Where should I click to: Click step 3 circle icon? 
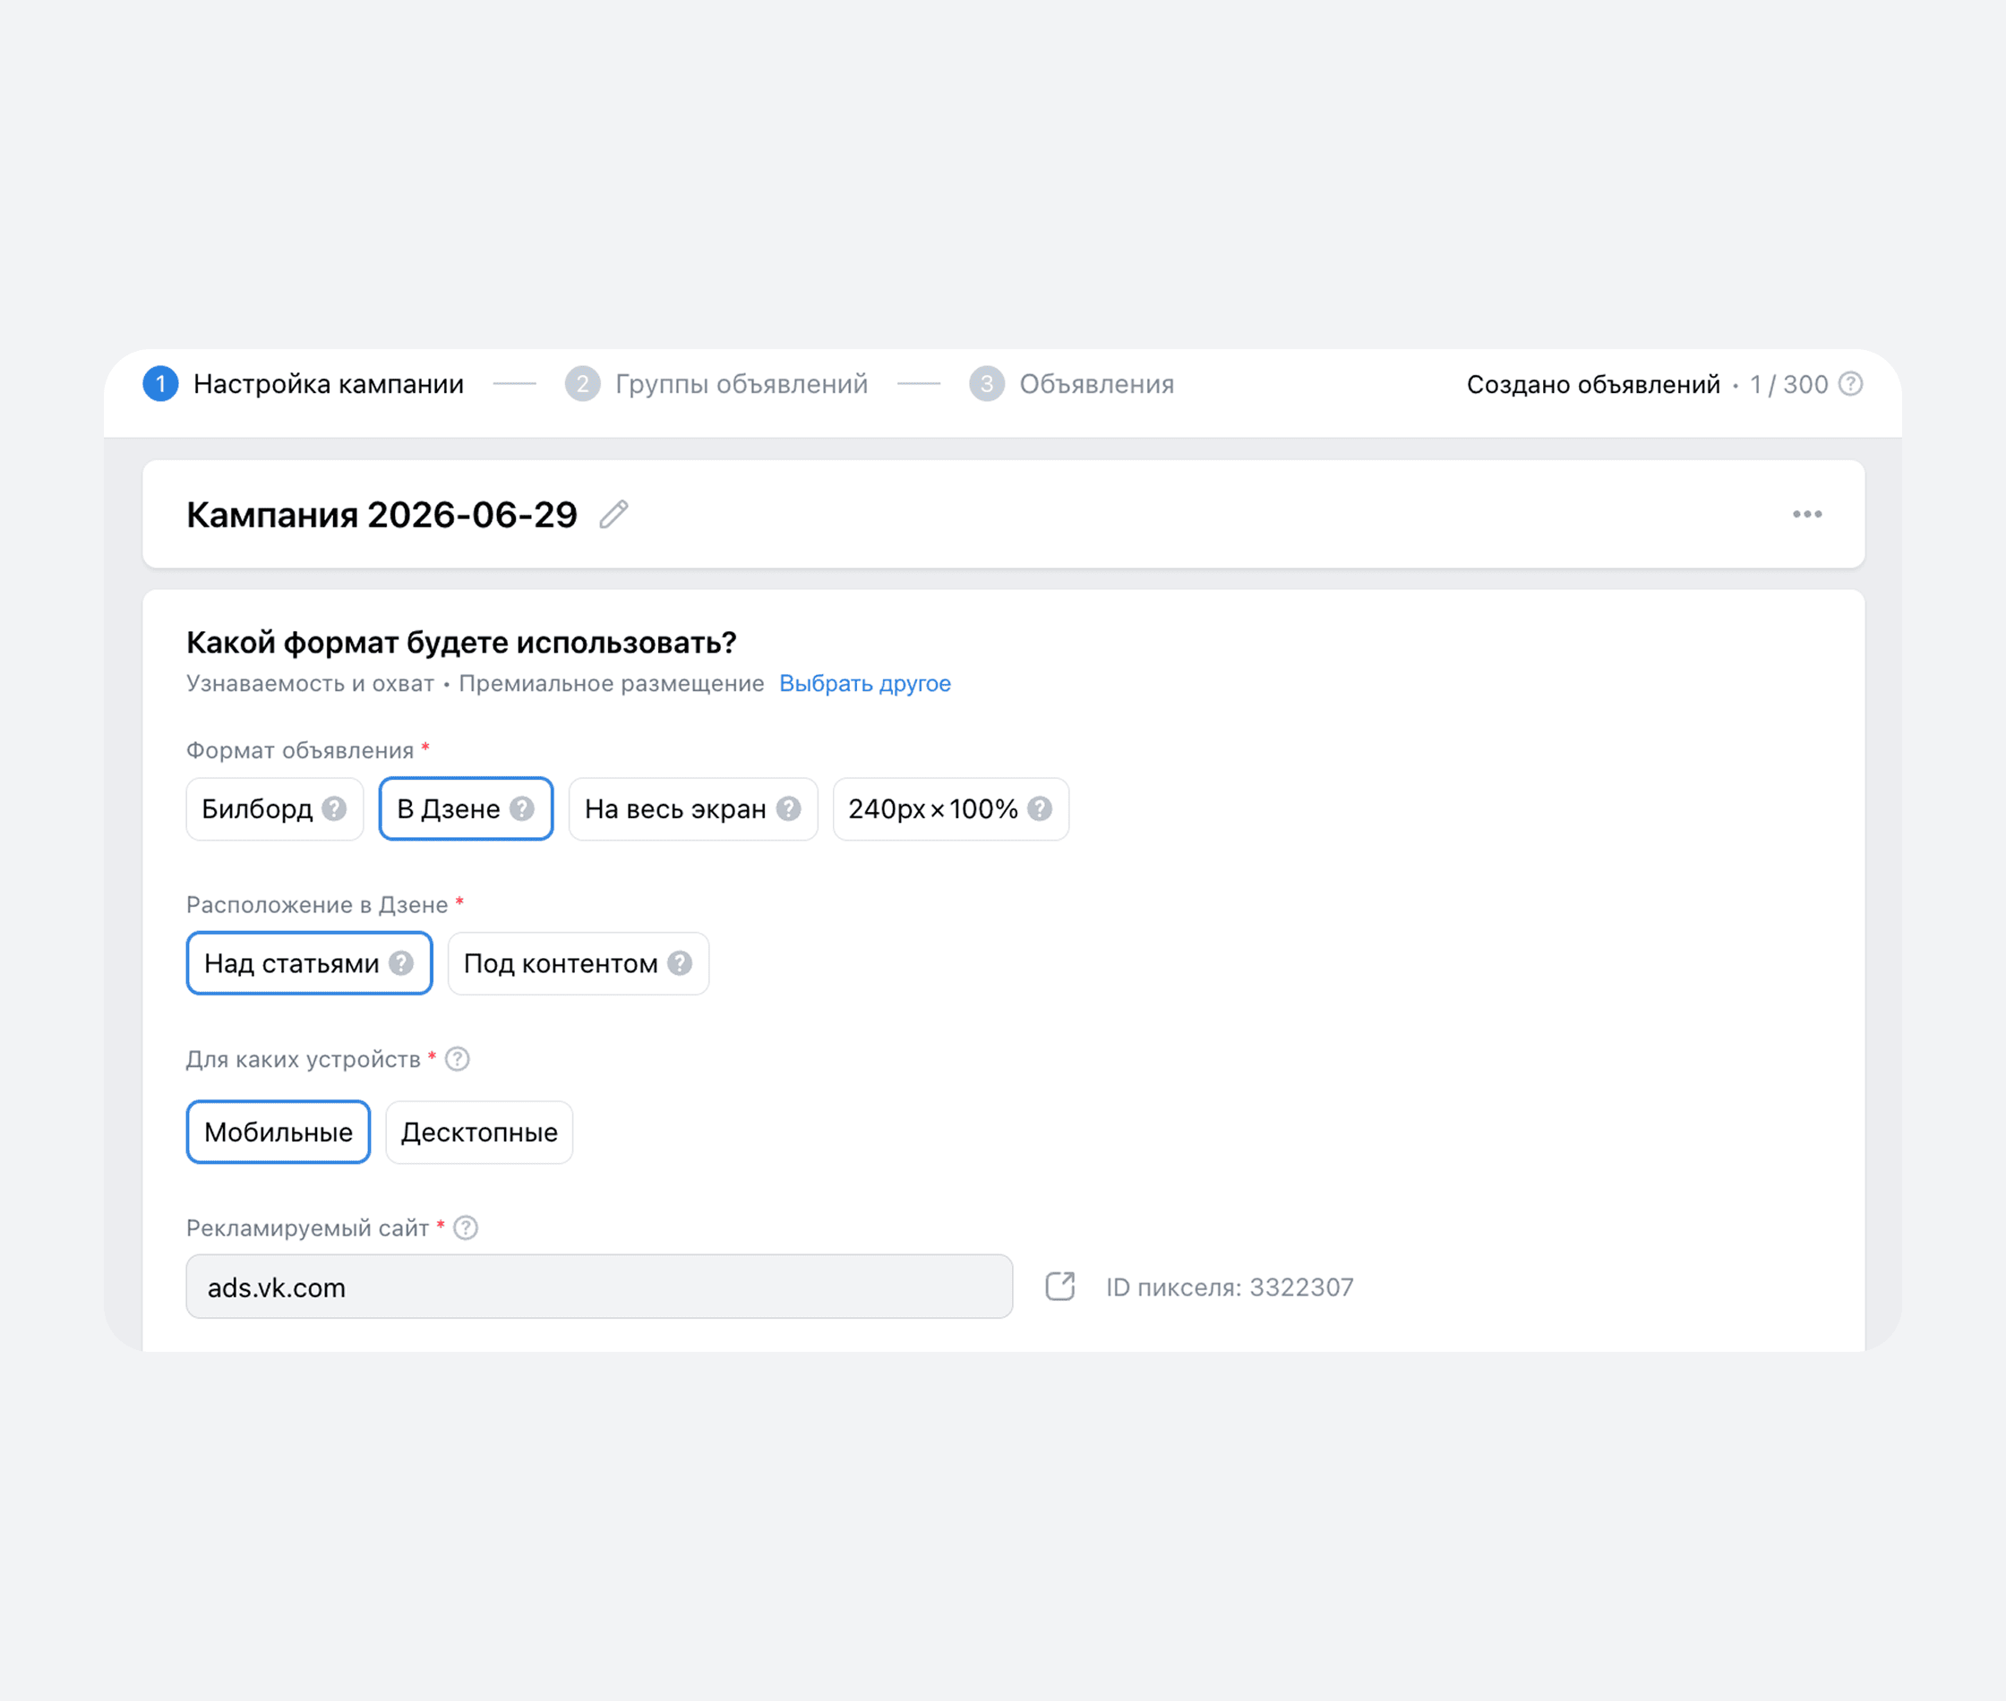coord(987,384)
